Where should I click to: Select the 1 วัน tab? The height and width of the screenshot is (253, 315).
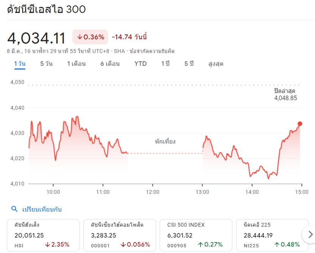coord(20,64)
